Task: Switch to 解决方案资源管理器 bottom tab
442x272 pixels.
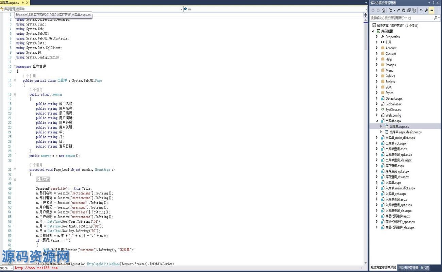Action: pyautogui.click(x=383, y=268)
